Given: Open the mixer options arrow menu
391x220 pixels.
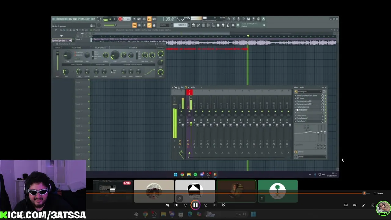Looking at the screenshot, I should (173, 87).
